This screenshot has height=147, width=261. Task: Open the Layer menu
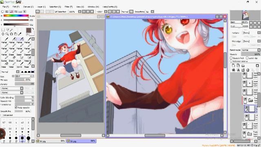pos(41,7)
